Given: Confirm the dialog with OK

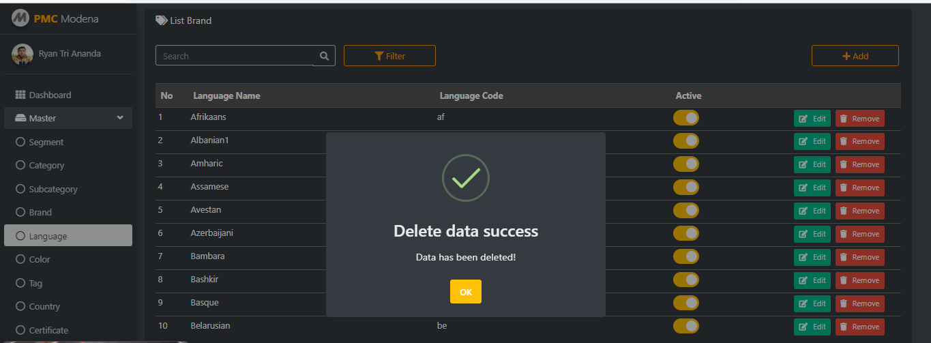Looking at the screenshot, I should pos(466,291).
